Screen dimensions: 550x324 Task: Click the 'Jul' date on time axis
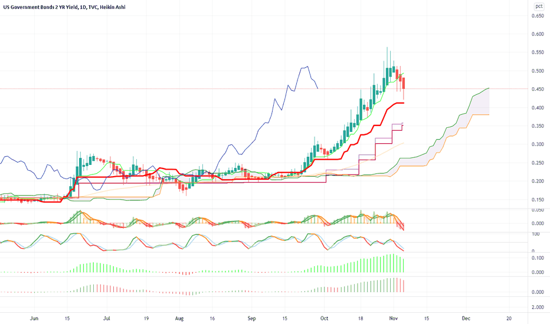click(107, 318)
